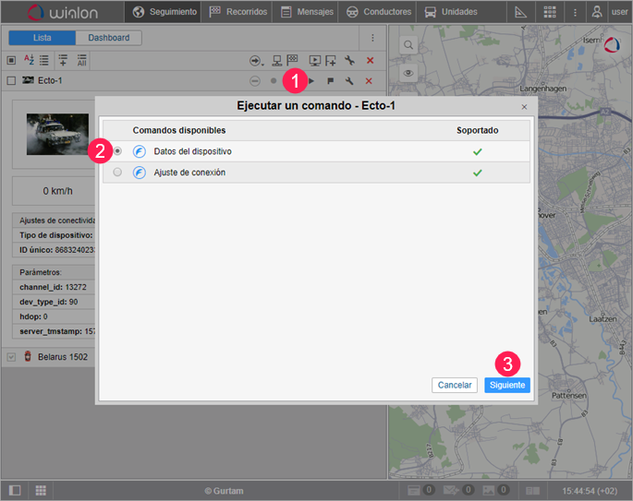The height and width of the screenshot is (501, 633).
Task: Open the Seguimiento tab
Action: point(165,12)
